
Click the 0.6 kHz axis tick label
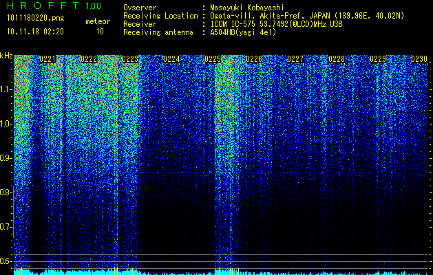tap(6, 261)
